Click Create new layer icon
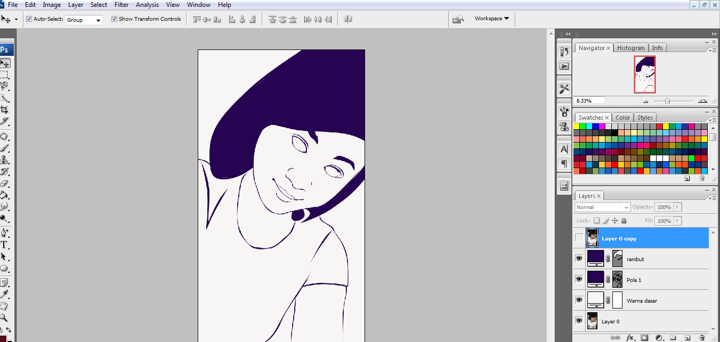The height and width of the screenshot is (342, 720). 687,337
